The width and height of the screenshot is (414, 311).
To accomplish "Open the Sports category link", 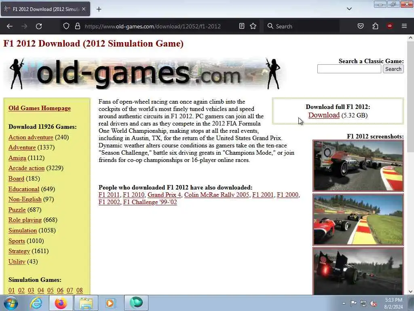I will click(17, 241).
